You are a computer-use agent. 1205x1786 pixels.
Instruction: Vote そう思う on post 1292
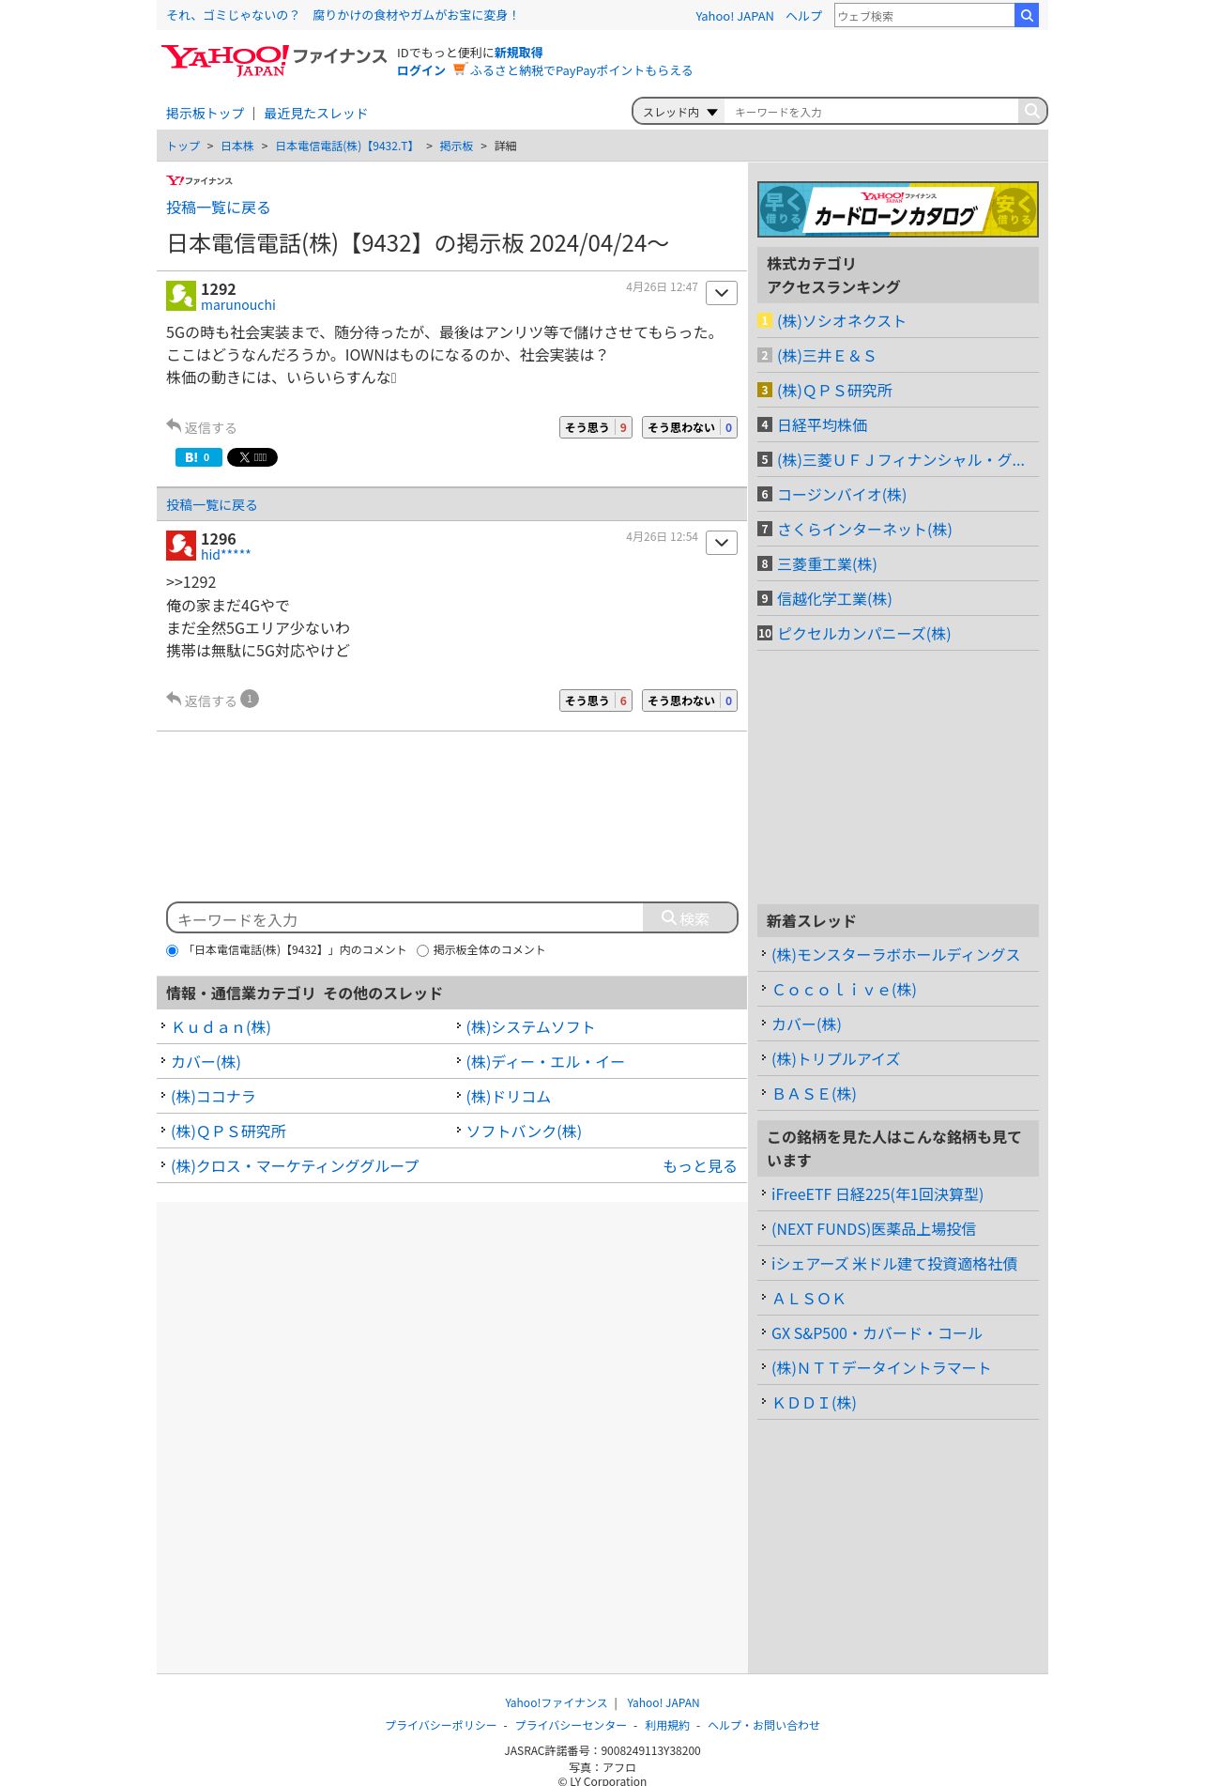[x=596, y=427]
